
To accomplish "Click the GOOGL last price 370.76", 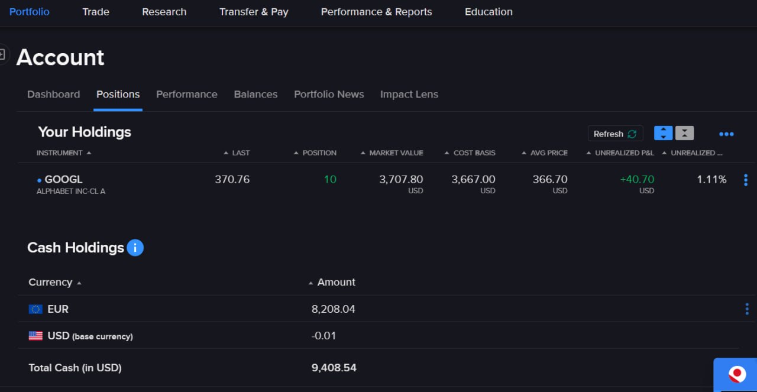I will coord(232,179).
